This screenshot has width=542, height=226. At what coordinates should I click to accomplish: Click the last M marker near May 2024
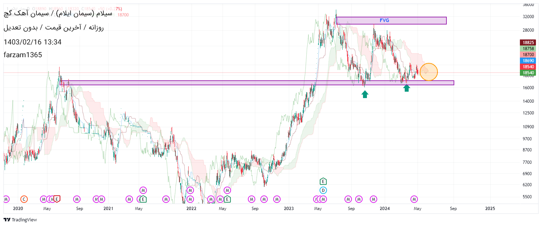pos(414,199)
